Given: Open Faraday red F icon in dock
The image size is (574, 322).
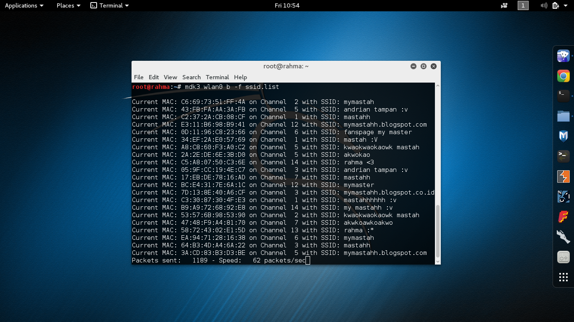Looking at the screenshot, I should point(563,217).
